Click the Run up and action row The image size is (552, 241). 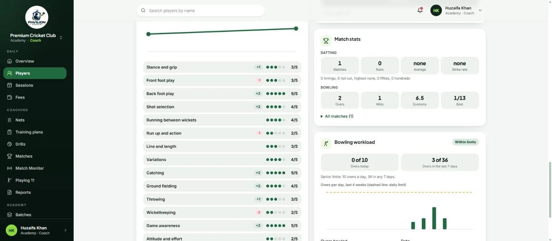point(222,133)
